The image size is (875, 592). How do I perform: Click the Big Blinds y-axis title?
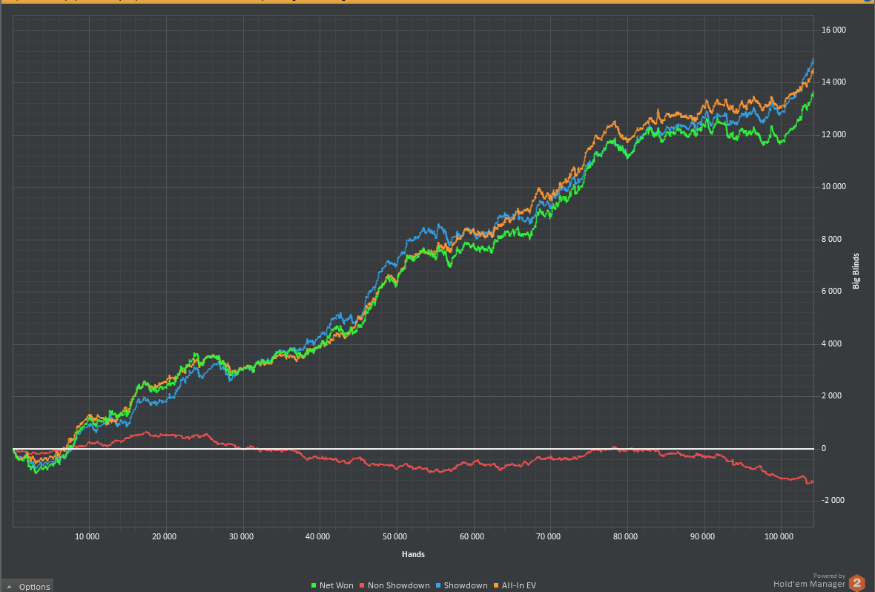click(x=856, y=271)
